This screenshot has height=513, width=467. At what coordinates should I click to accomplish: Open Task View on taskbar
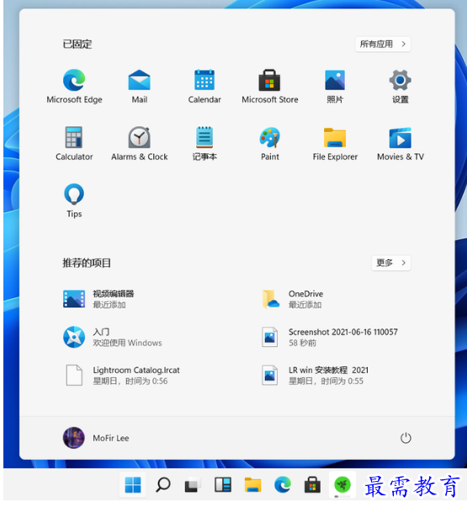(193, 485)
